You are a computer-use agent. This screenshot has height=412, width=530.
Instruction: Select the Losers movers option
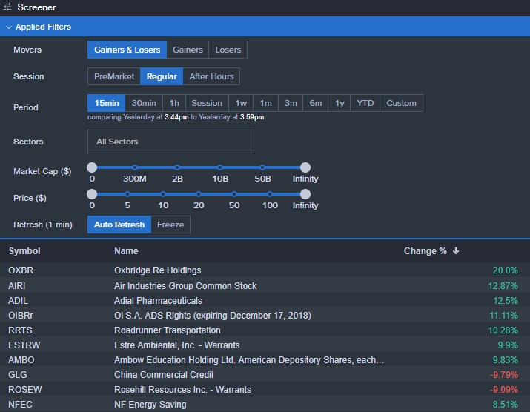[x=228, y=50]
